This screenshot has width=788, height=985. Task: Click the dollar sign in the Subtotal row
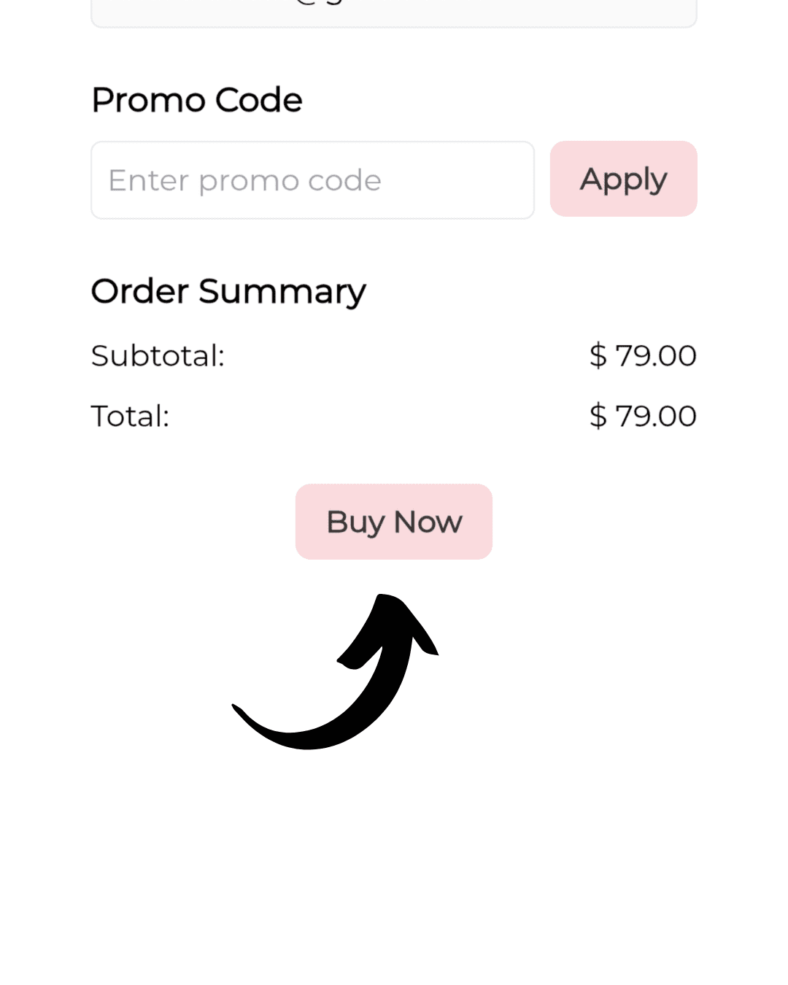[598, 356]
